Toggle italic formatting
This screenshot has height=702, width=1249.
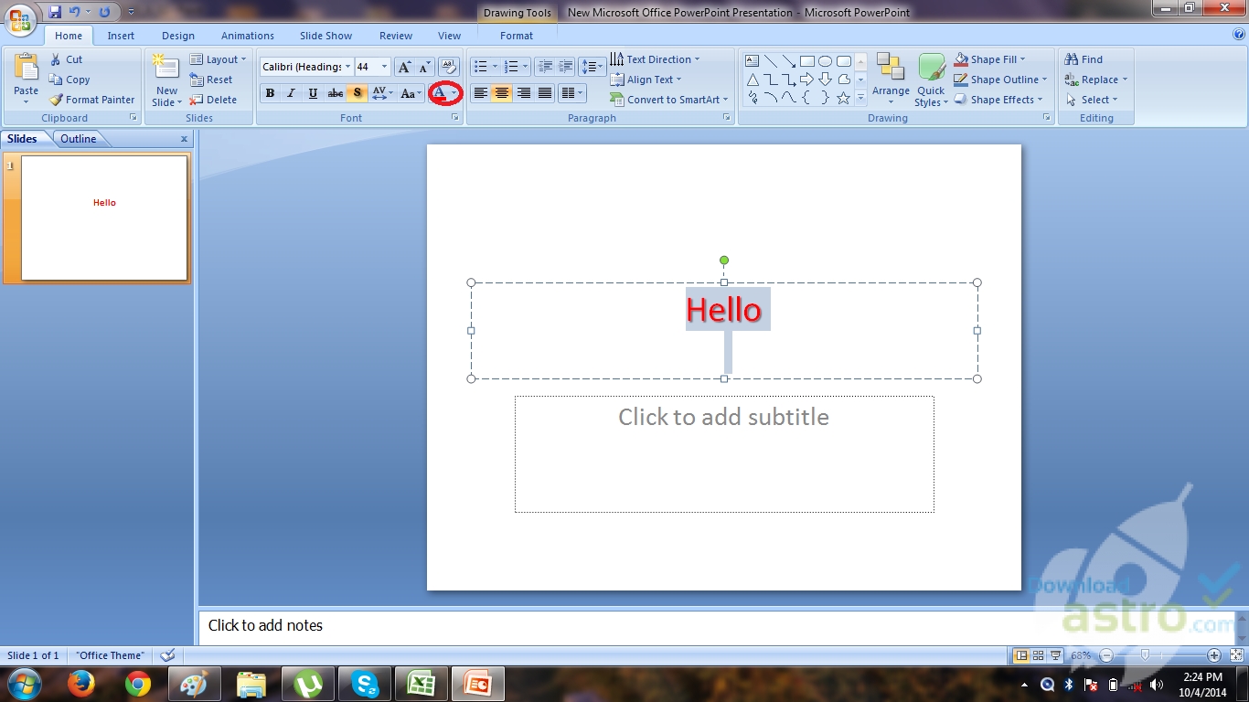point(291,92)
